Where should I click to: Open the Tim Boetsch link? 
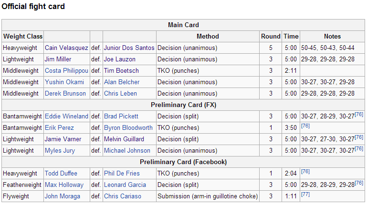(x=121, y=71)
